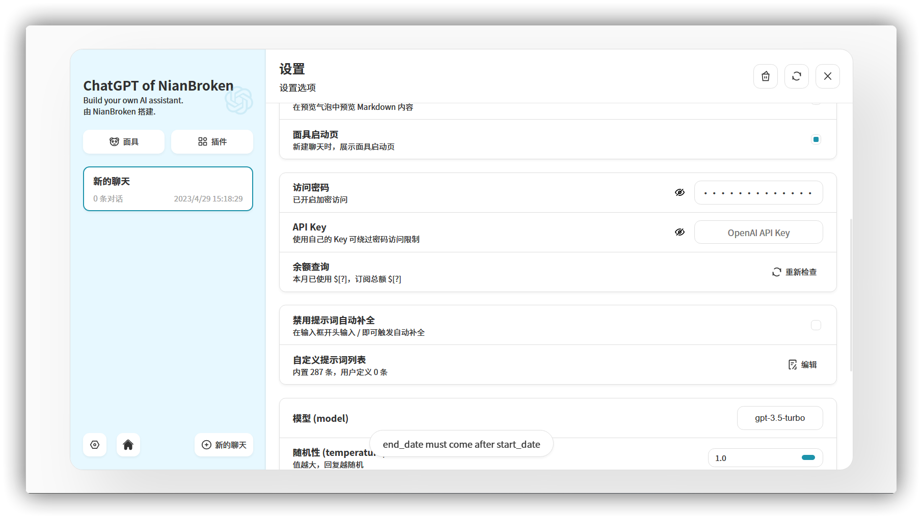Click the 访问密码 password input field
This screenshot has width=922, height=519.
point(758,193)
